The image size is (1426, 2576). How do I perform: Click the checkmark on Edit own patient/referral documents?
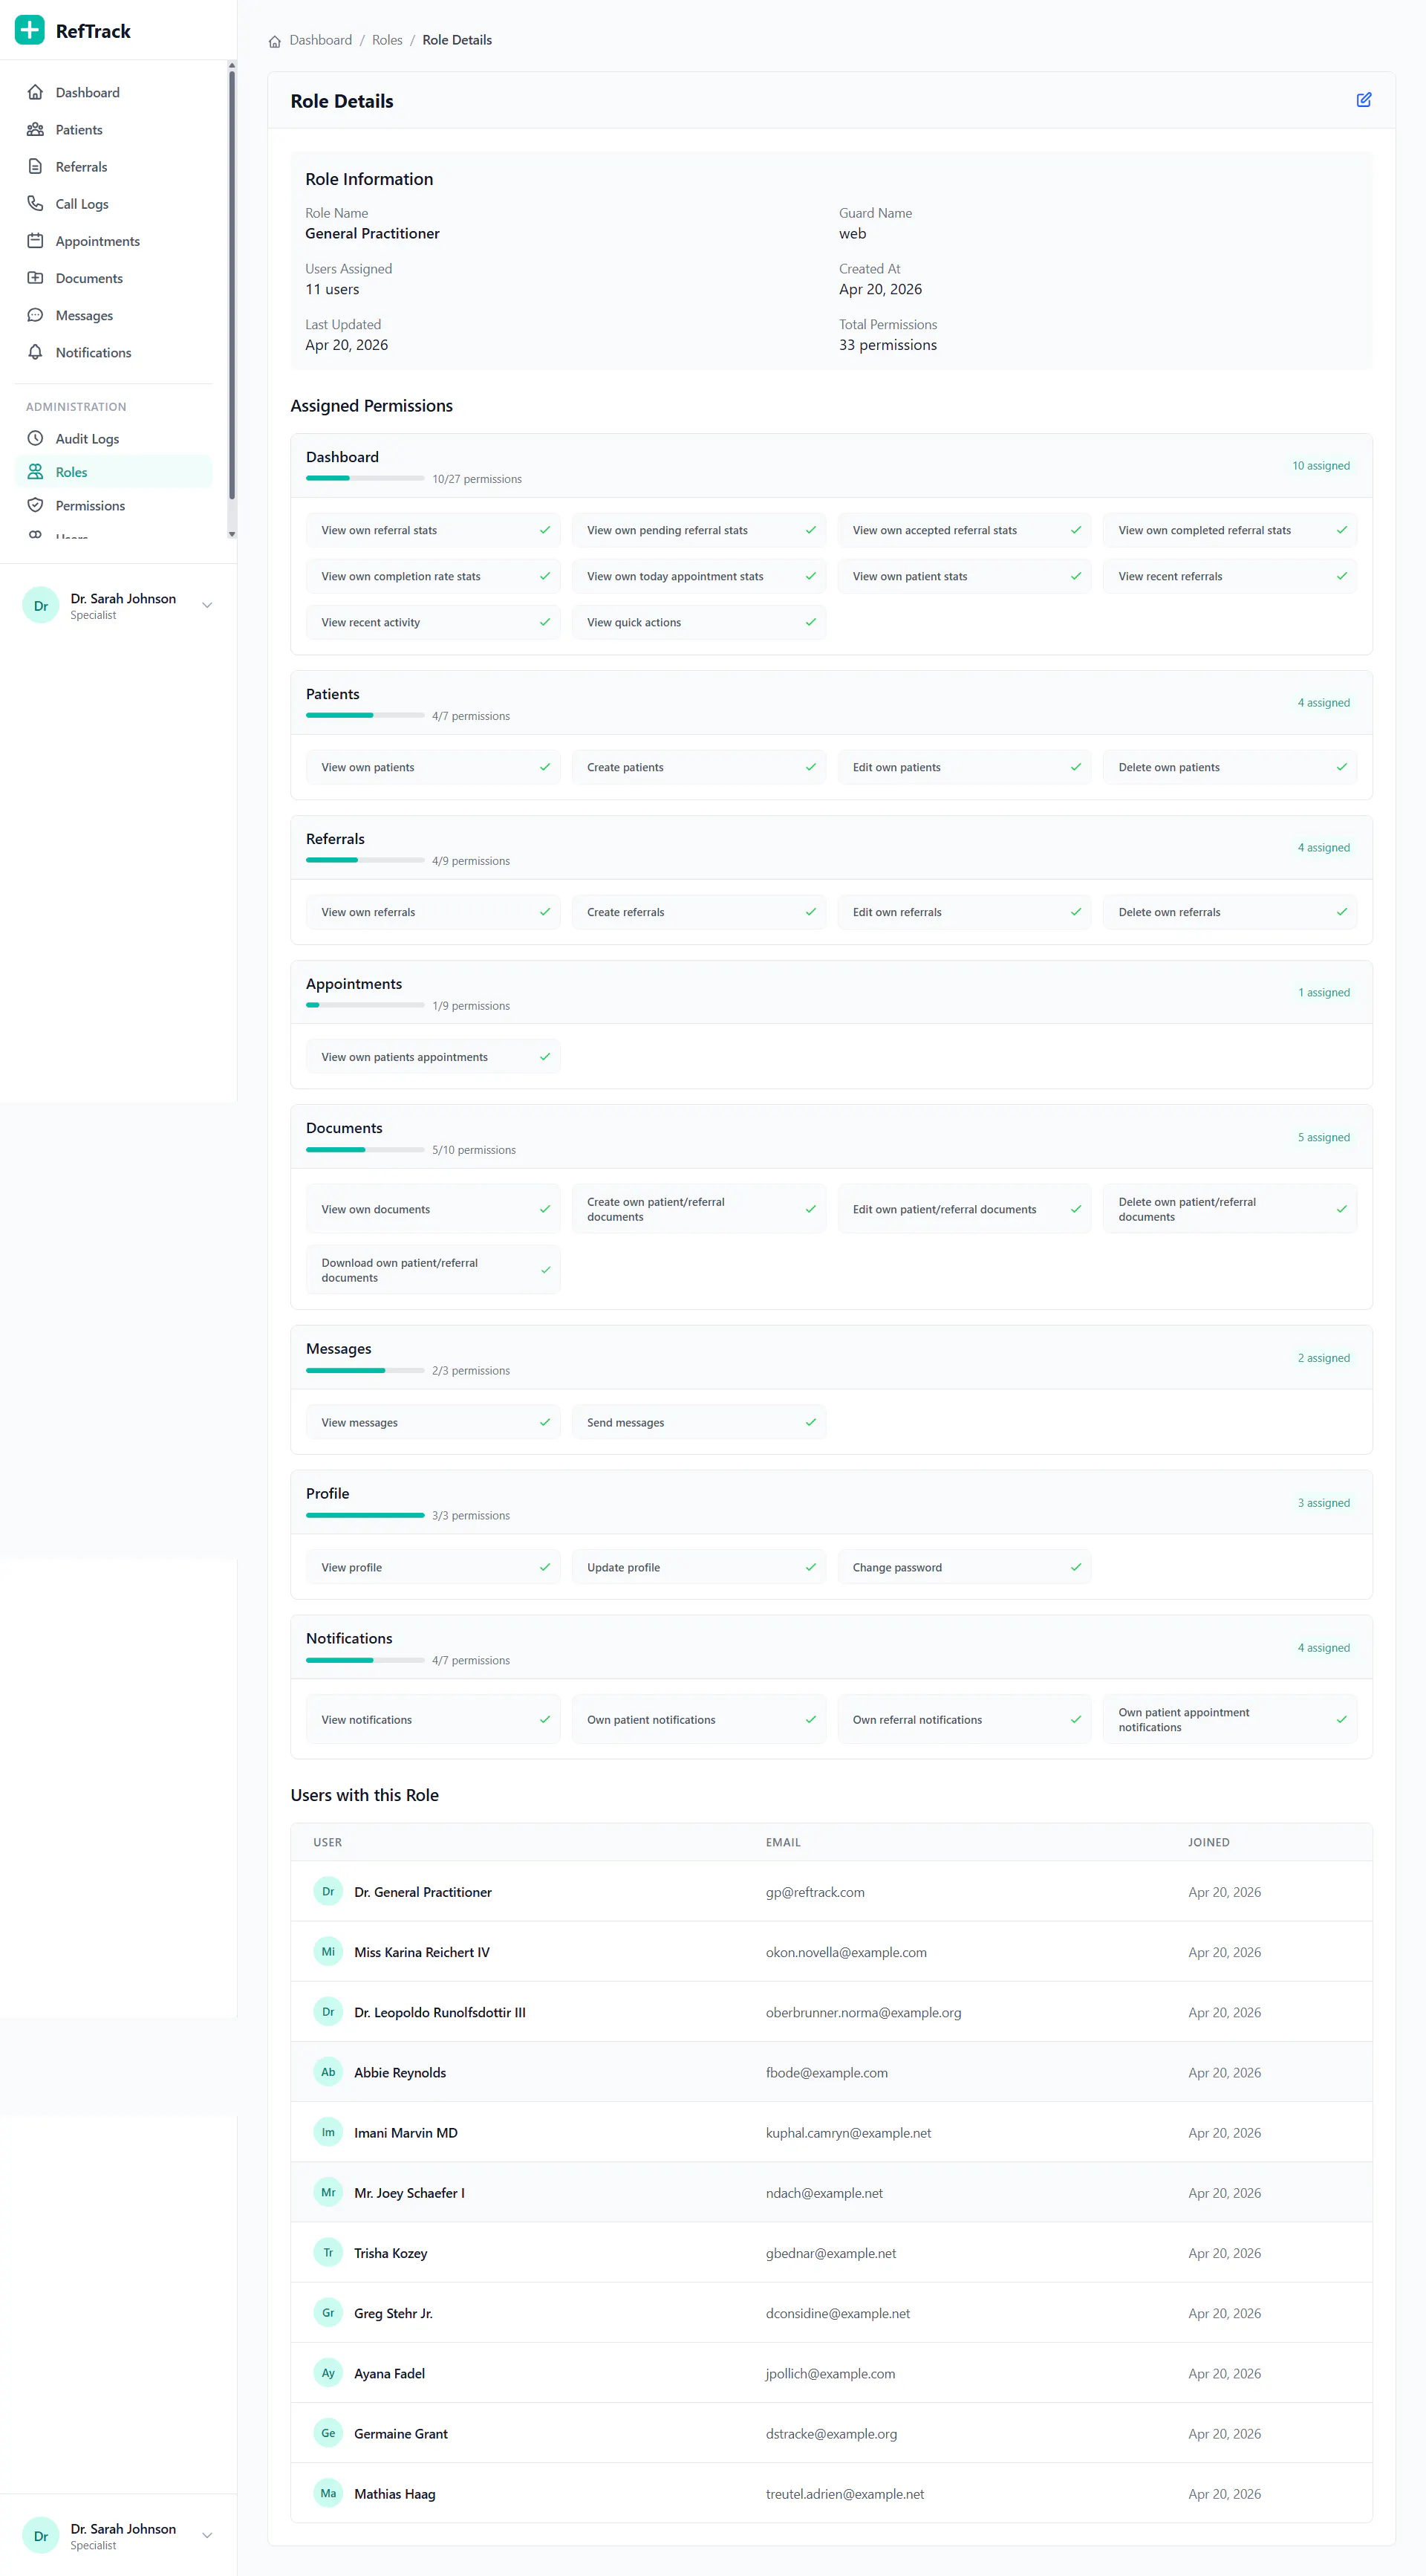1076,1209
